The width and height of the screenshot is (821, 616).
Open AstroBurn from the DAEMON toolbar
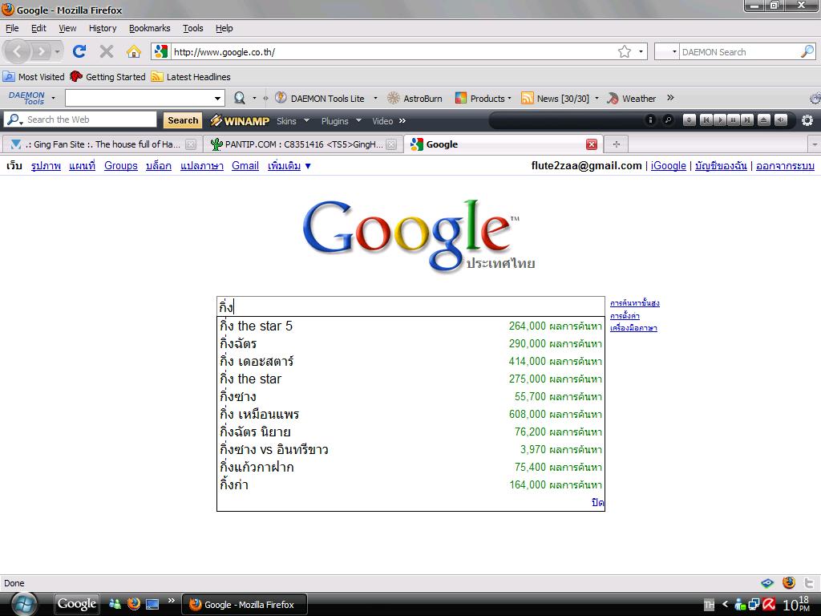pos(415,99)
